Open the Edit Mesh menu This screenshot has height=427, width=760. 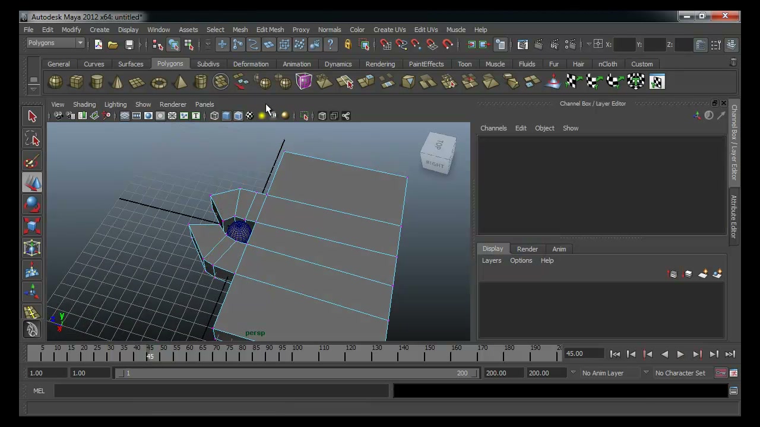pyautogui.click(x=270, y=30)
